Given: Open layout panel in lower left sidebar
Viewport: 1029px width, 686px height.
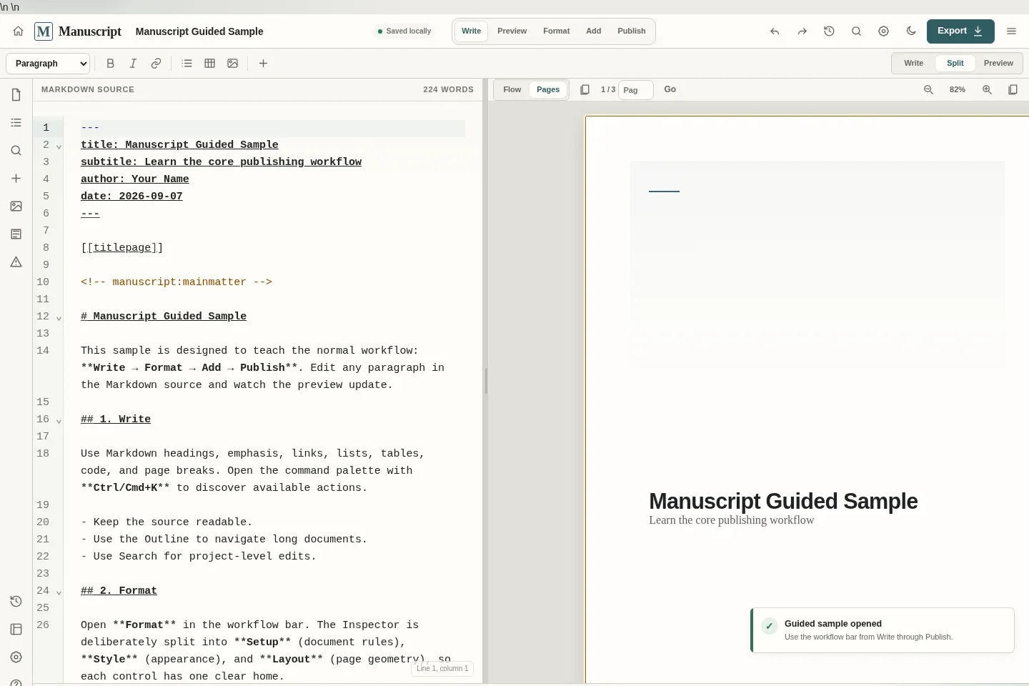Looking at the screenshot, I should [16, 630].
